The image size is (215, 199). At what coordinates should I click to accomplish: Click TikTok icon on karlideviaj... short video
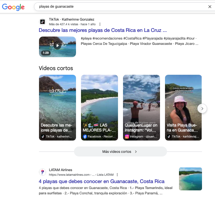[169, 137]
